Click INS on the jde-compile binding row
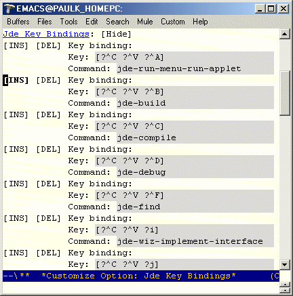Viewport: 293px width, 296px height. (16, 115)
